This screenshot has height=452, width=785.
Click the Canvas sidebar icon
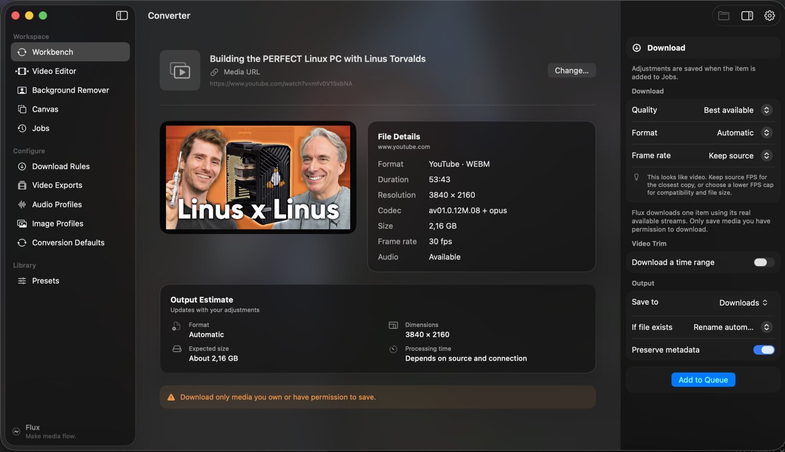[22, 109]
